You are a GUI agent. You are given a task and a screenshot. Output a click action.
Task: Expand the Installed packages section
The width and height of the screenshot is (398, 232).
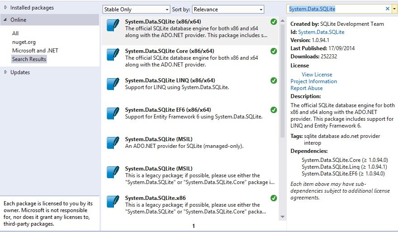pos(5,8)
